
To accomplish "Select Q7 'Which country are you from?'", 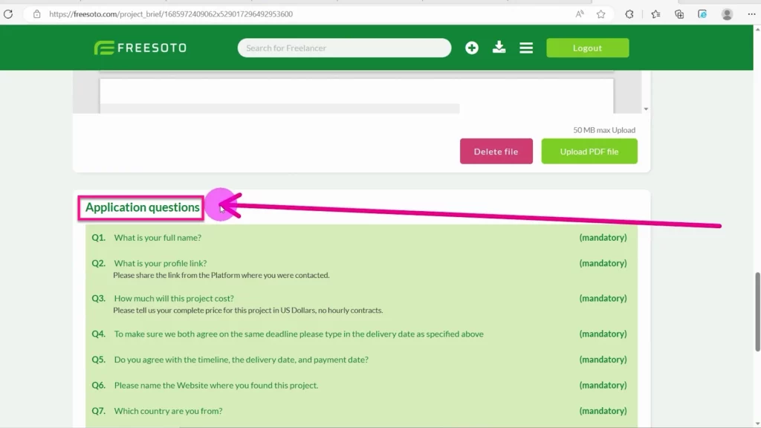I will point(168,411).
